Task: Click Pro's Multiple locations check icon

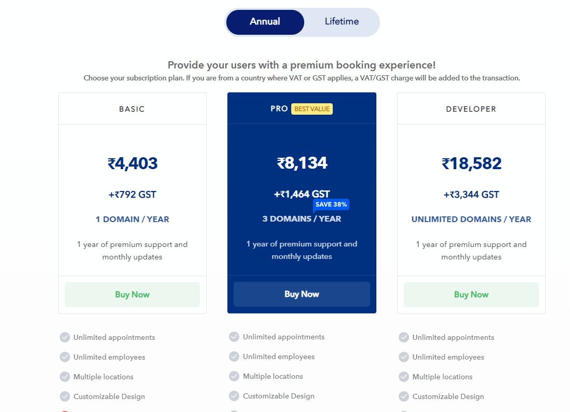Action: pos(234,376)
